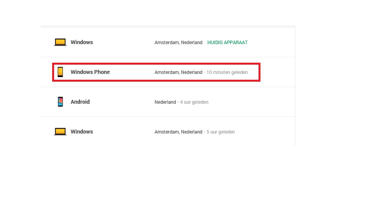Click empty right area of bottom Windows row
The width and height of the screenshot is (371, 209).
(265, 132)
